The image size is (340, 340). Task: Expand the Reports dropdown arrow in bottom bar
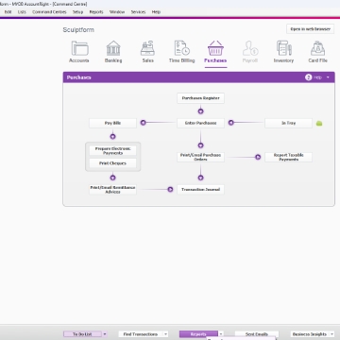(221, 334)
